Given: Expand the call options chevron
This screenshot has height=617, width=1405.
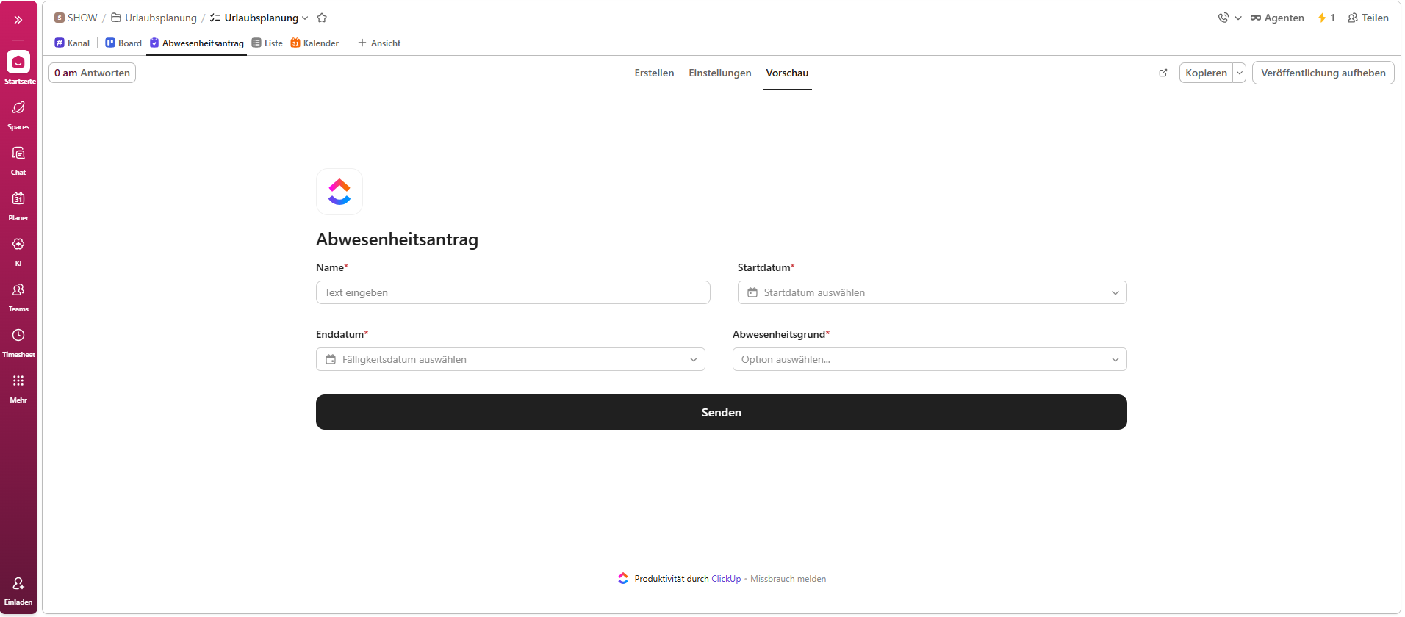Looking at the screenshot, I should click(x=1238, y=18).
